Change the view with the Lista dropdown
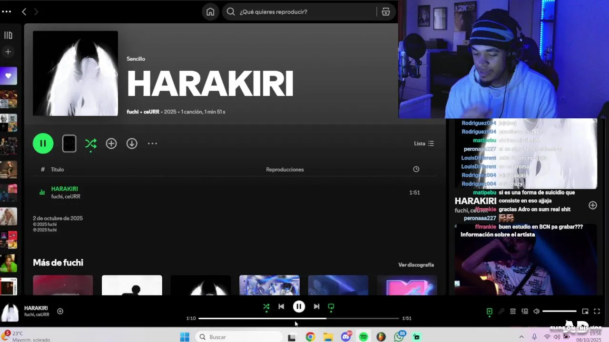 tap(424, 143)
